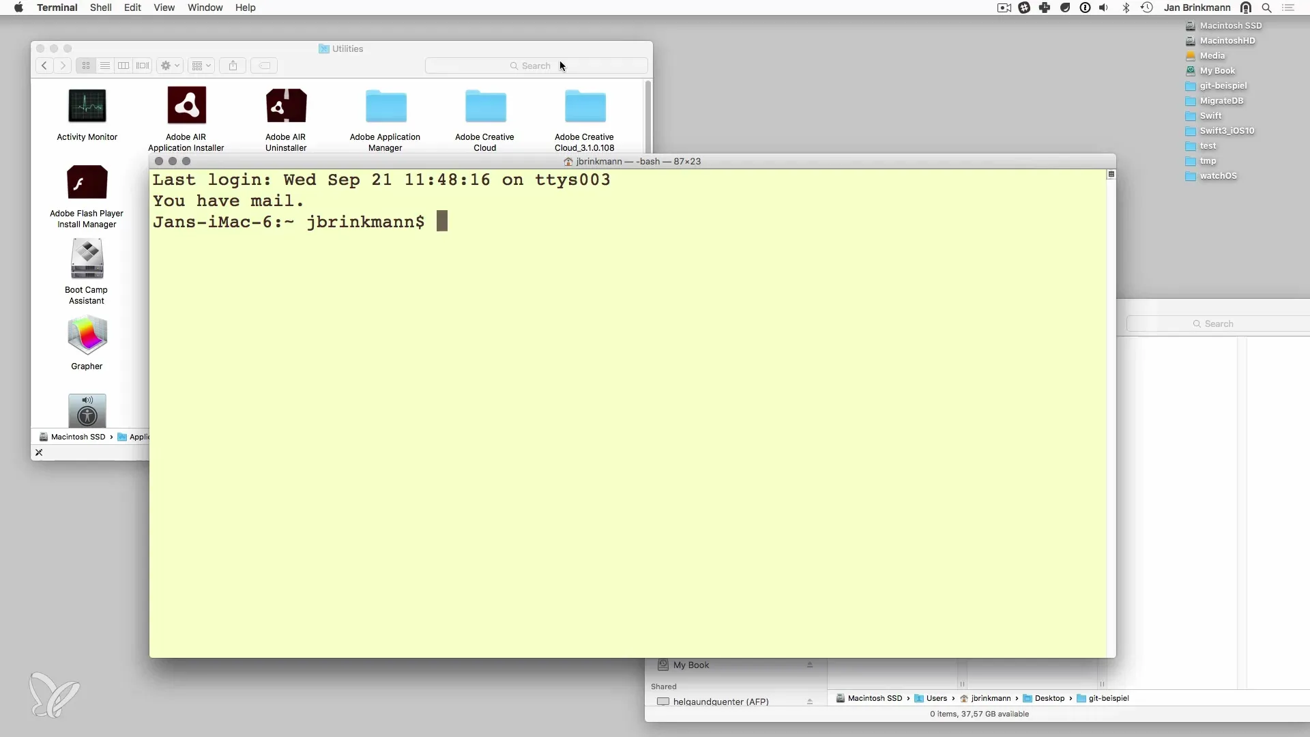Click the plus-cross icon in menu bar

[1045, 8]
